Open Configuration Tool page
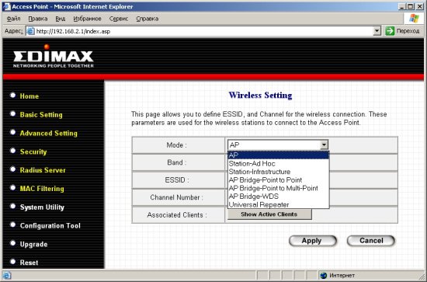 (50, 225)
